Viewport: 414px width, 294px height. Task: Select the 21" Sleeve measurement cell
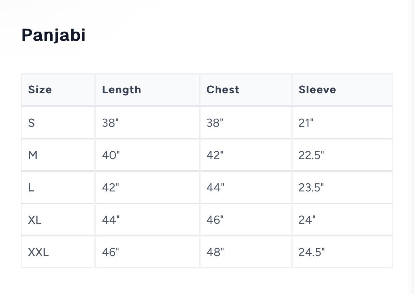pos(306,123)
